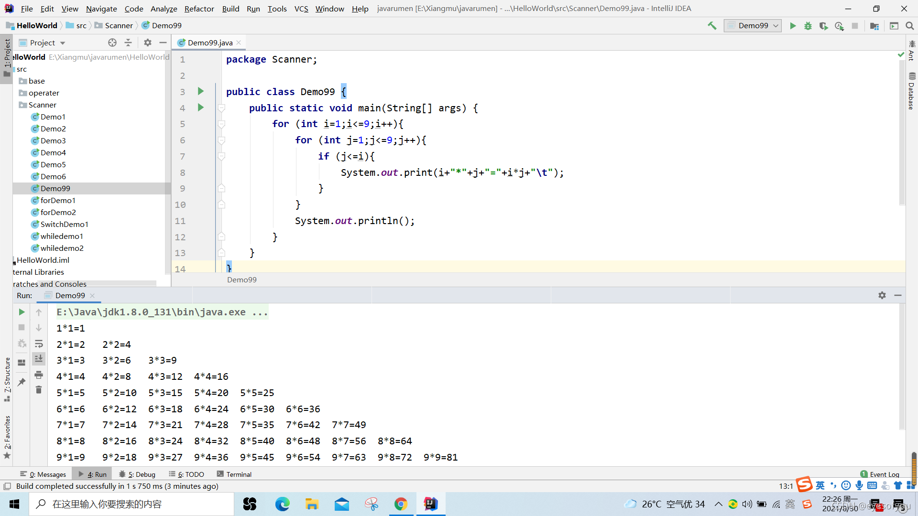918x516 pixels.
Task: Open the 0: Messages tool window
Action: (x=44, y=474)
